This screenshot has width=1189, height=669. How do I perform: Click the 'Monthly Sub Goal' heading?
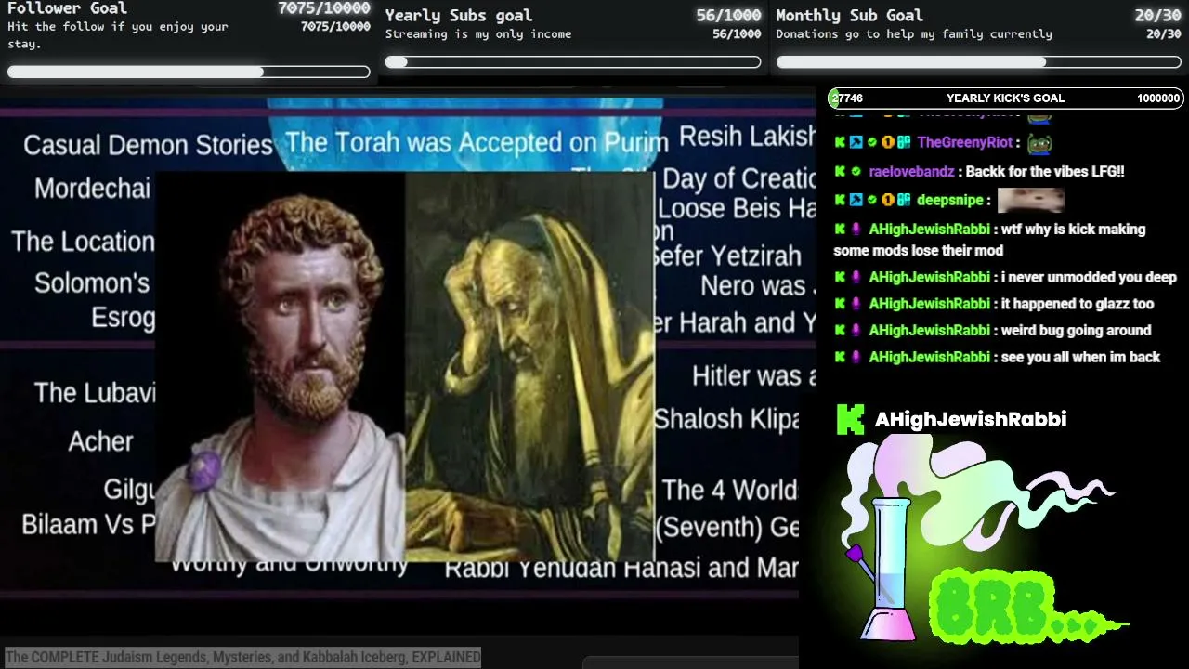[850, 15]
